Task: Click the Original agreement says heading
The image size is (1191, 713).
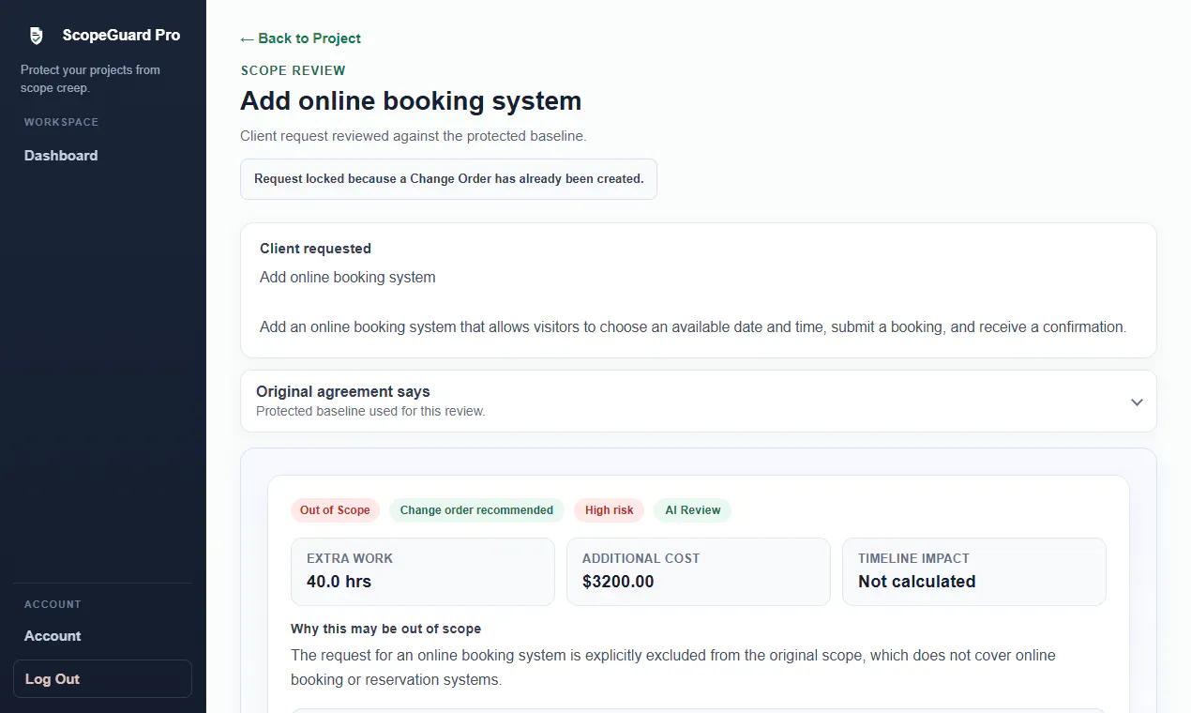Action: (x=343, y=391)
